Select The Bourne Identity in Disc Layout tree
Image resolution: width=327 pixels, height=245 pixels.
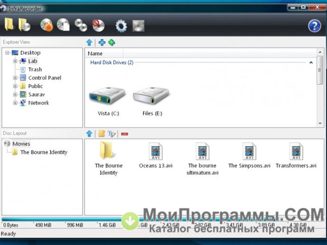[x=44, y=152]
